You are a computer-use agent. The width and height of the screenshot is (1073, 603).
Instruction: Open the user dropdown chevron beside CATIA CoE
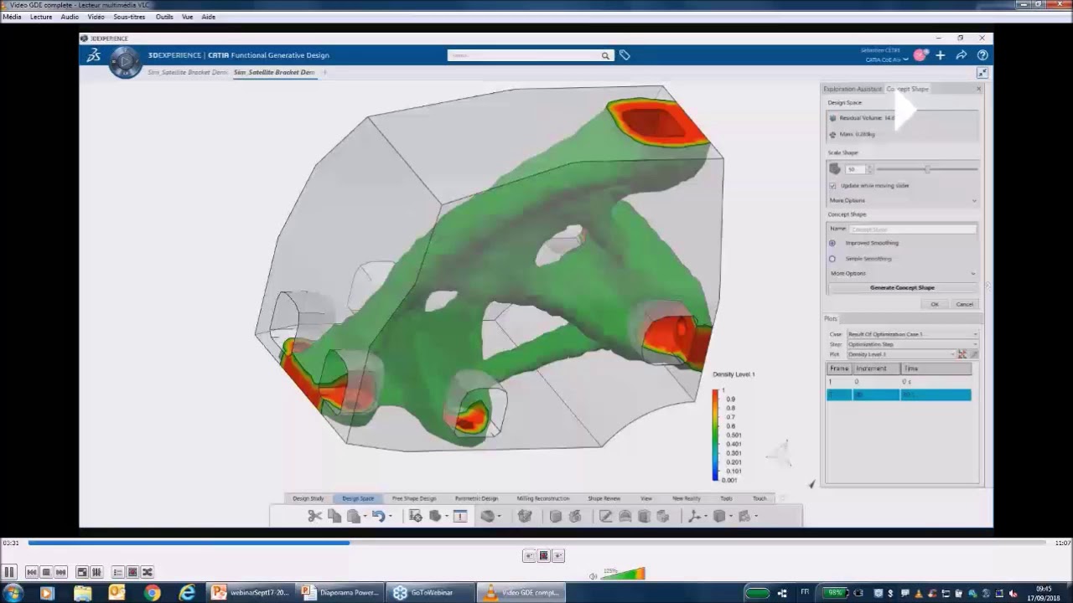coord(905,60)
